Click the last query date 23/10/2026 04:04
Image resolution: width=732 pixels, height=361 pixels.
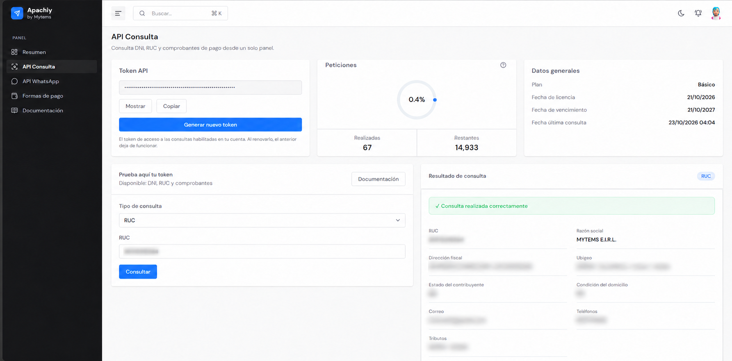[691, 123]
